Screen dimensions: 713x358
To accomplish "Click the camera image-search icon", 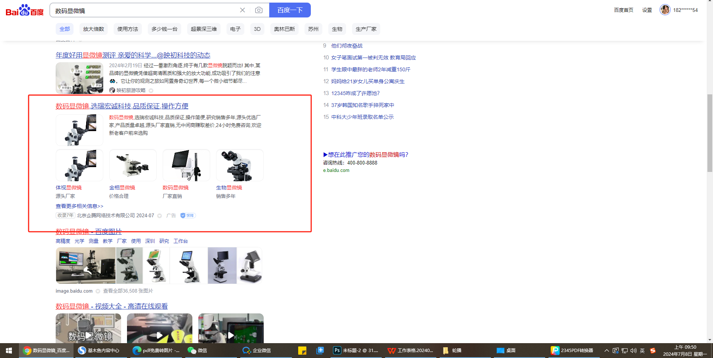I will pos(258,10).
